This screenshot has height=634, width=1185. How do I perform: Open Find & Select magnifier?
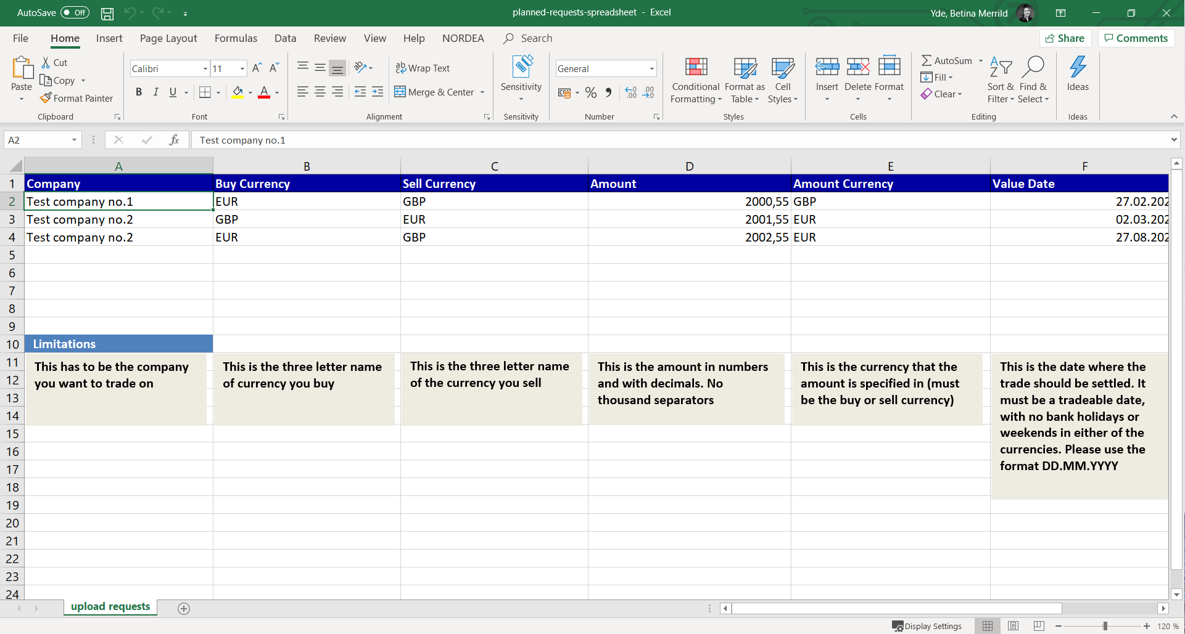pyautogui.click(x=1033, y=80)
